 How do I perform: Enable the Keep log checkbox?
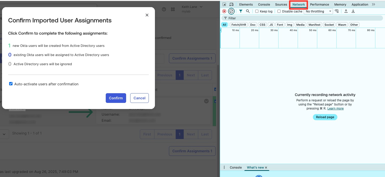pyautogui.click(x=257, y=11)
